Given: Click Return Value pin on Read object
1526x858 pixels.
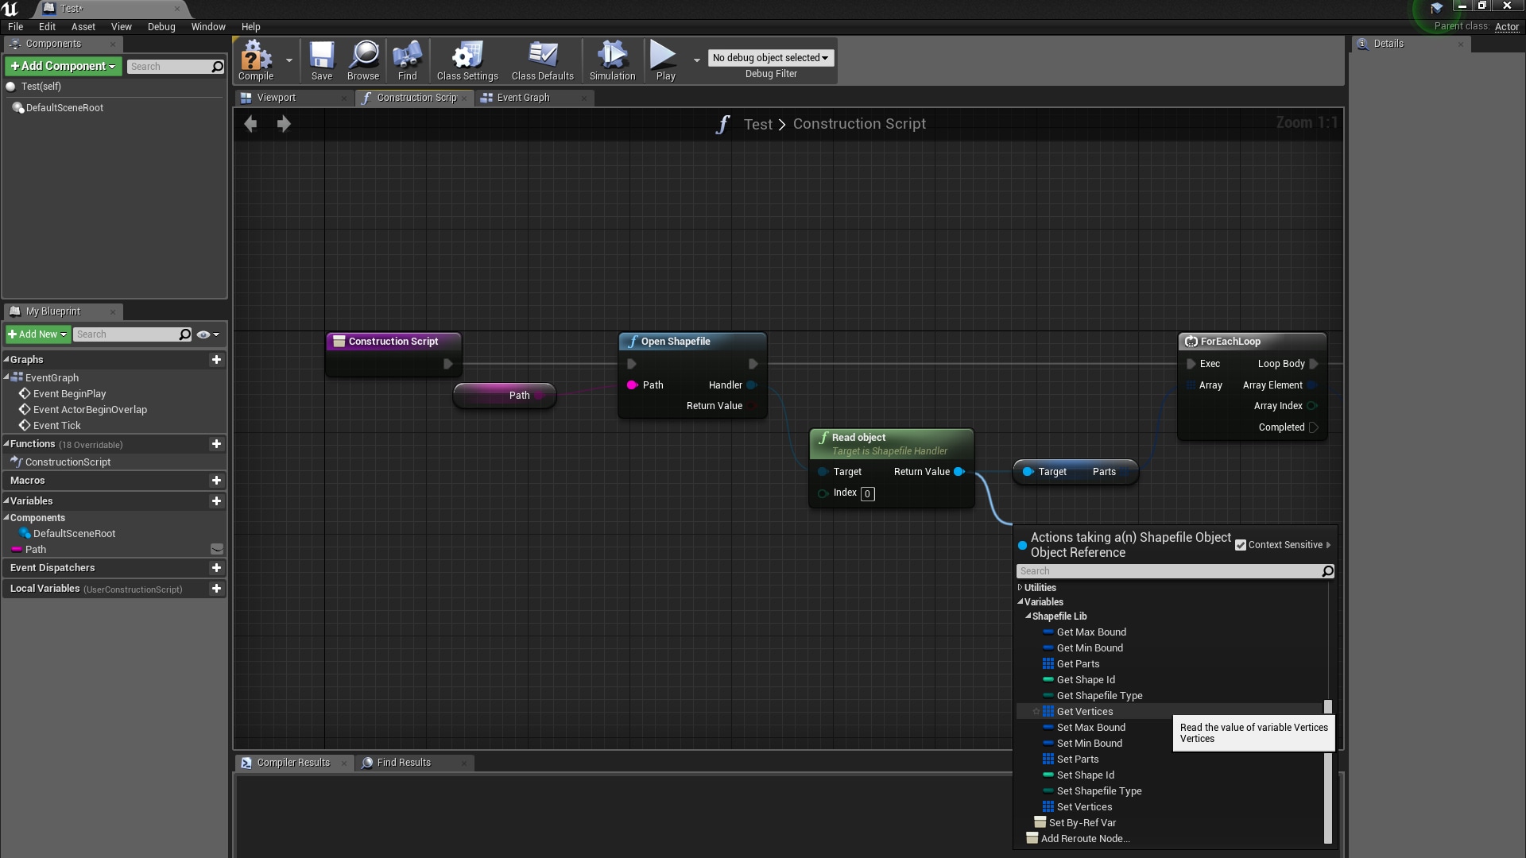Looking at the screenshot, I should [959, 472].
